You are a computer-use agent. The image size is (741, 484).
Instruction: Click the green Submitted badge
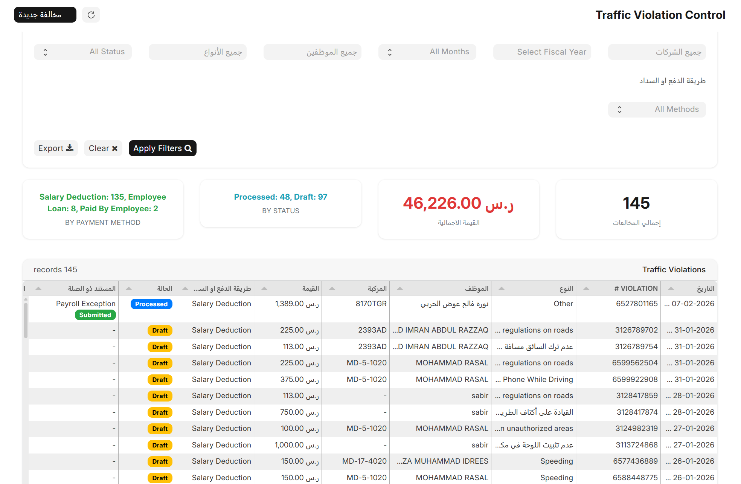tap(95, 315)
